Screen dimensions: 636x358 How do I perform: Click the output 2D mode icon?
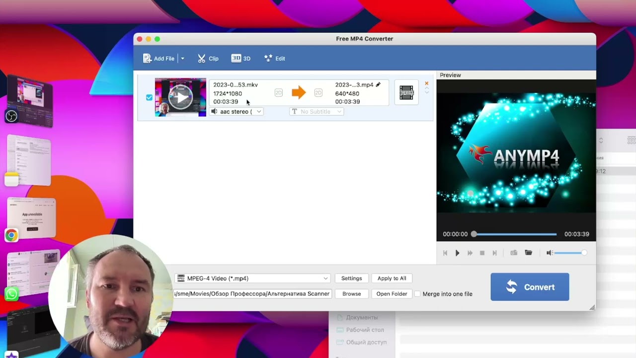[318, 93]
